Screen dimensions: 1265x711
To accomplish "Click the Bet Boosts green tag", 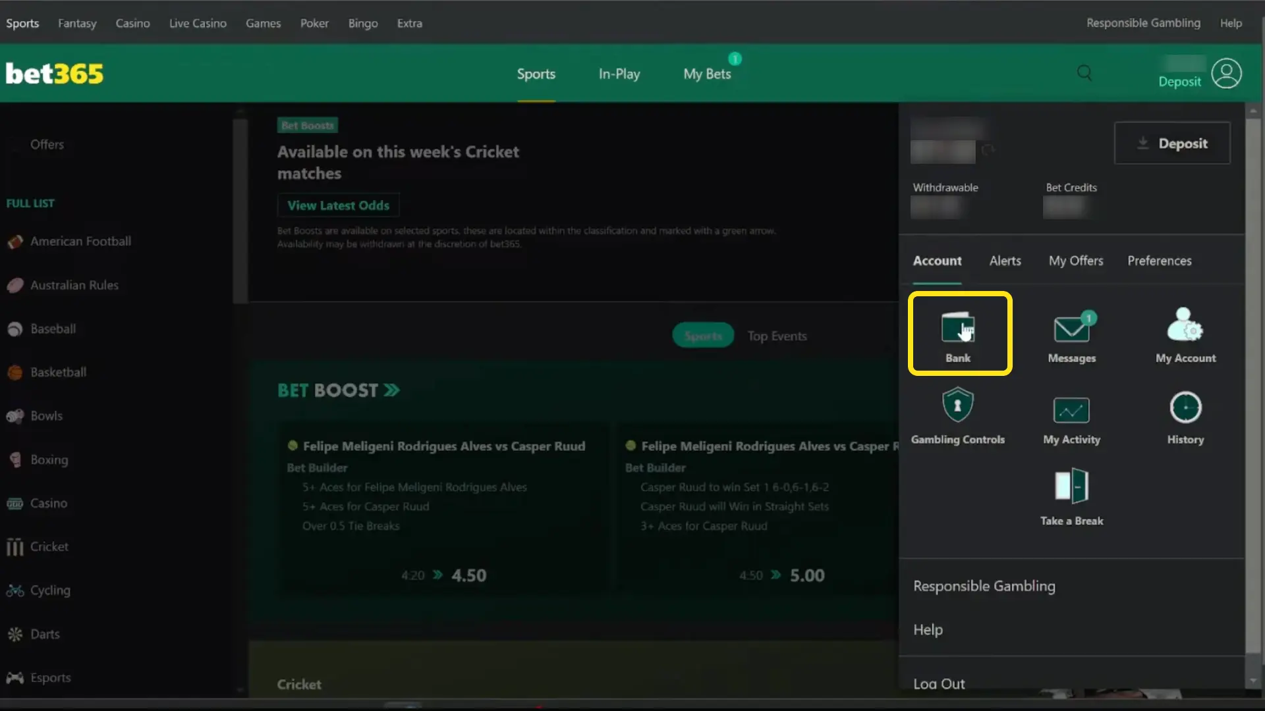I will point(307,125).
